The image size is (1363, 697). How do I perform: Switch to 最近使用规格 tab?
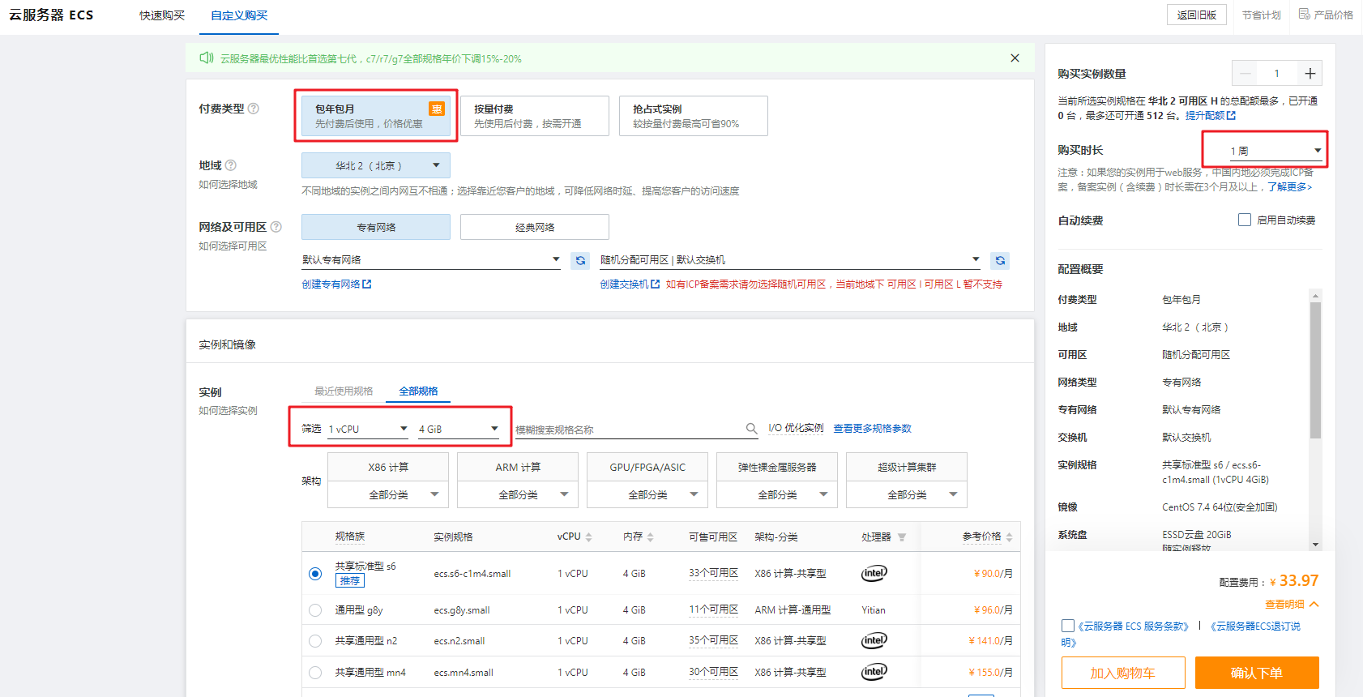[x=344, y=391]
